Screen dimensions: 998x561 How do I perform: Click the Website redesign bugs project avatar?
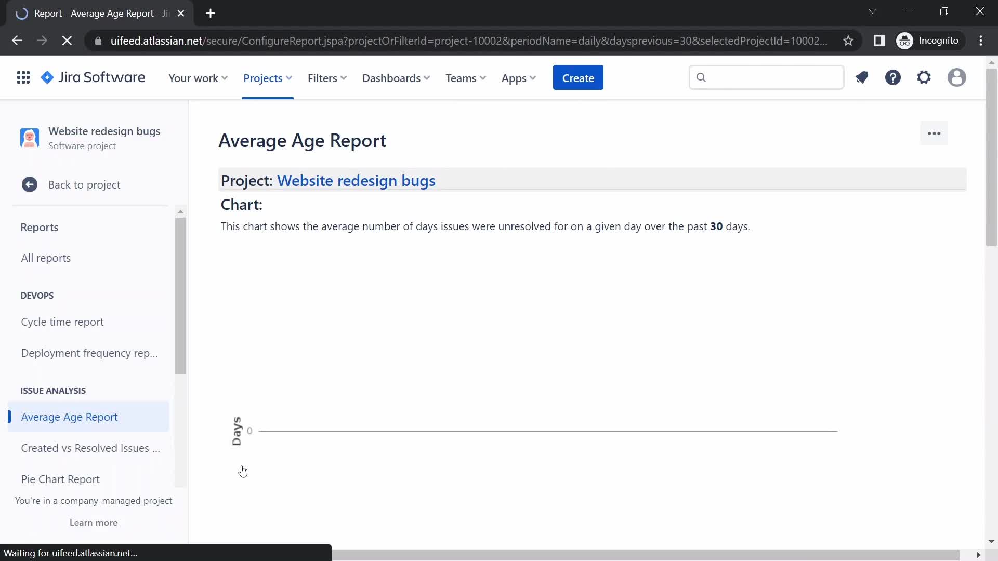pos(30,138)
